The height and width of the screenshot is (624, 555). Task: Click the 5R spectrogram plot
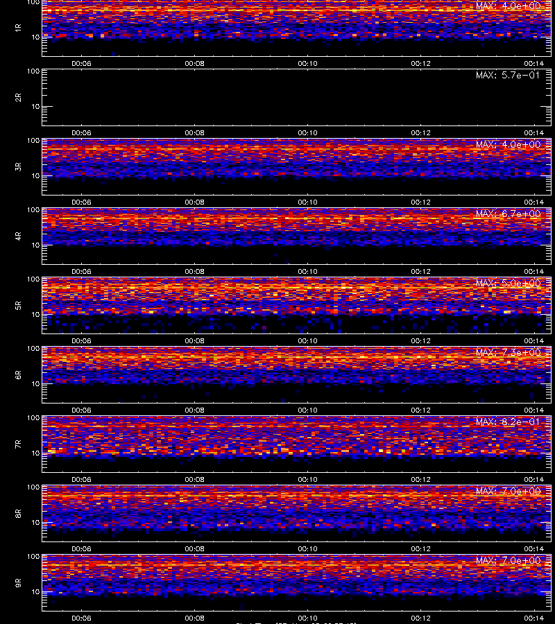click(297, 306)
